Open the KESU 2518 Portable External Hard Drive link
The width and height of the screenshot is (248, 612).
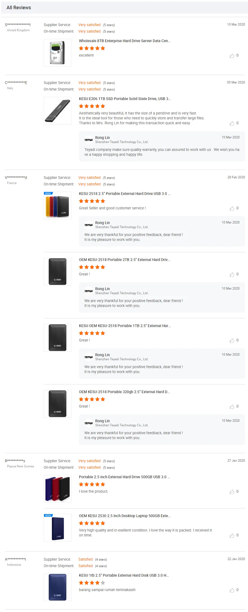(125, 194)
